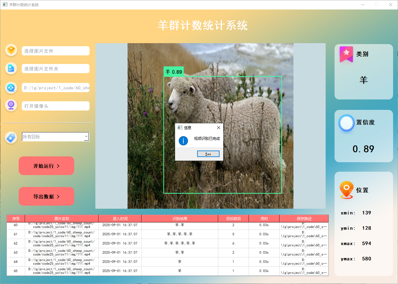The height and width of the screenshot is (284, 398).
Task: Click the app icon in title bar
Action: tap(5, 5)
